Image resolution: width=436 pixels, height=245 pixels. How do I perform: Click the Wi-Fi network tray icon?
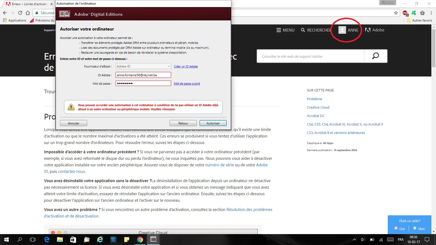381,240
